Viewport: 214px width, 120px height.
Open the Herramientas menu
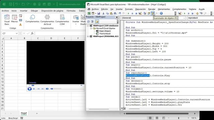[x=164, y=9]
